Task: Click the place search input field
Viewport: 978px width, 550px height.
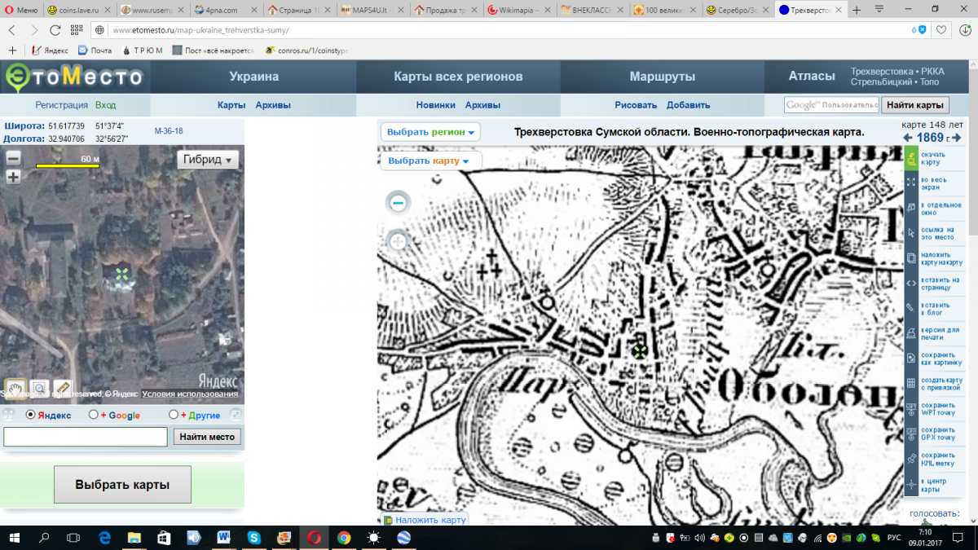Action: tap(86, 437)
